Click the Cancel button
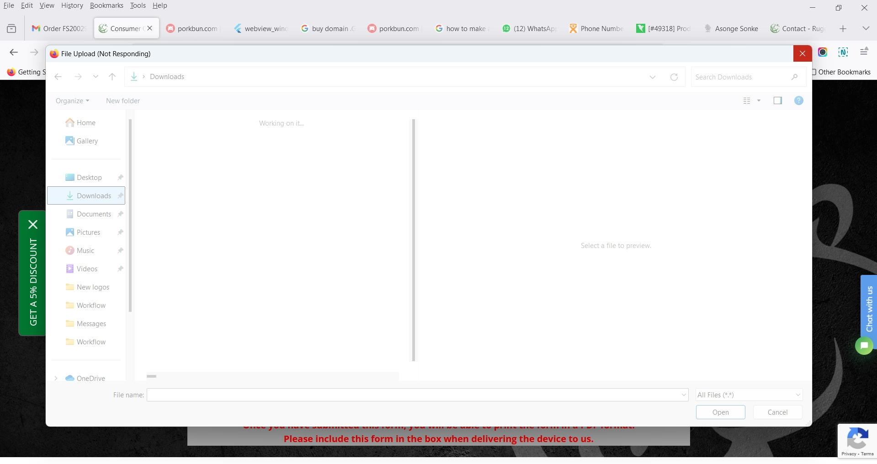This screenshot has height=464, width=877. (x=778, y=412)
